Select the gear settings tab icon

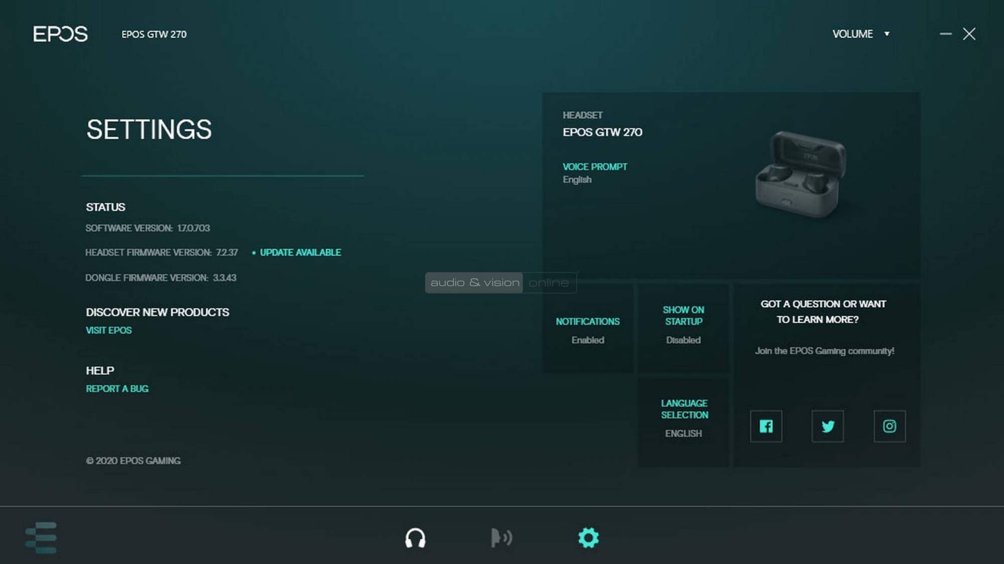[588, 538]
